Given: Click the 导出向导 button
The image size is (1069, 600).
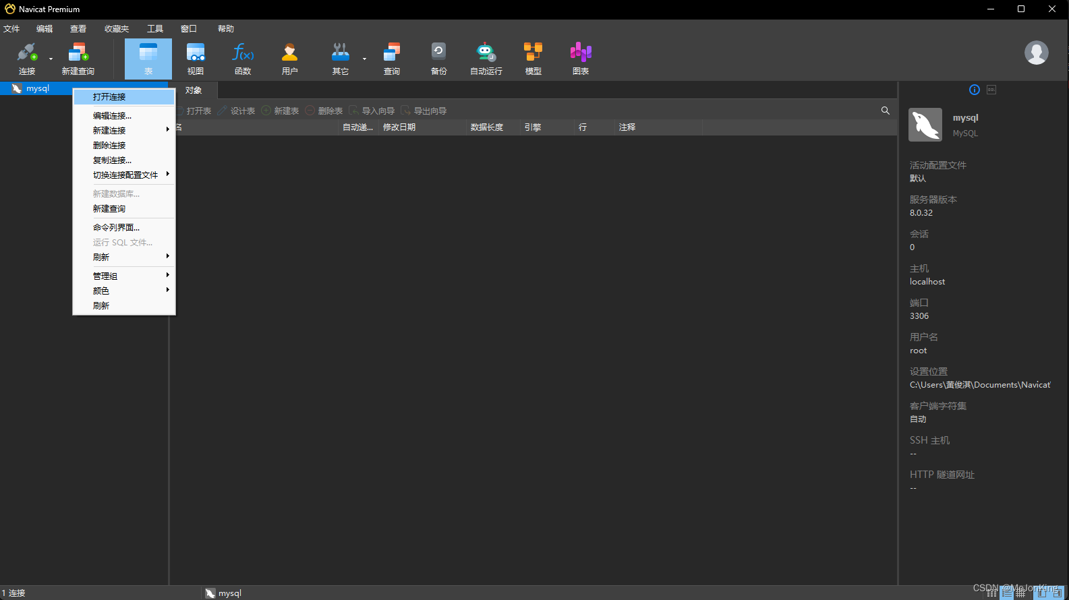Looking at the screenshot, I should (424, 111).
